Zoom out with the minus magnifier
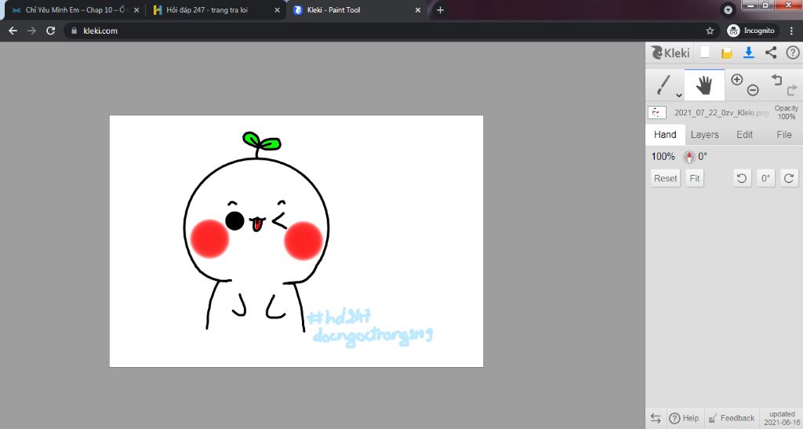803x429 pixels. [x=753, y=90]
